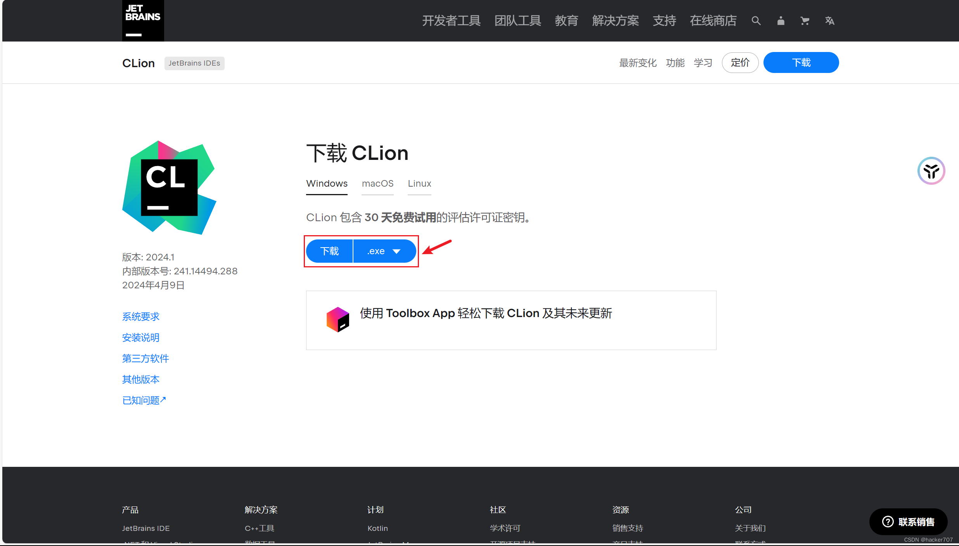Click the 30 天免费试用 trial text

pos(400,217)
